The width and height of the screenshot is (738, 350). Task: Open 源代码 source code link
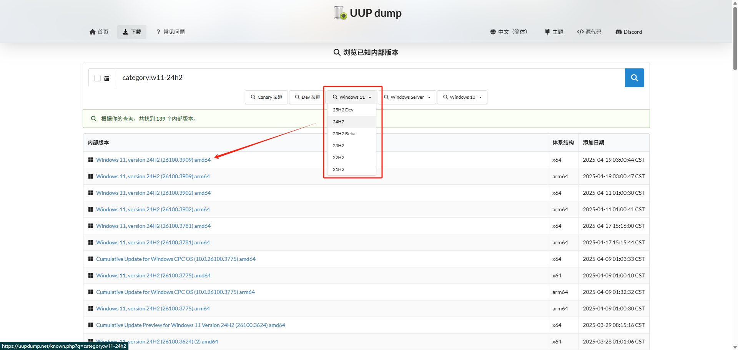[x=589, y=32]
